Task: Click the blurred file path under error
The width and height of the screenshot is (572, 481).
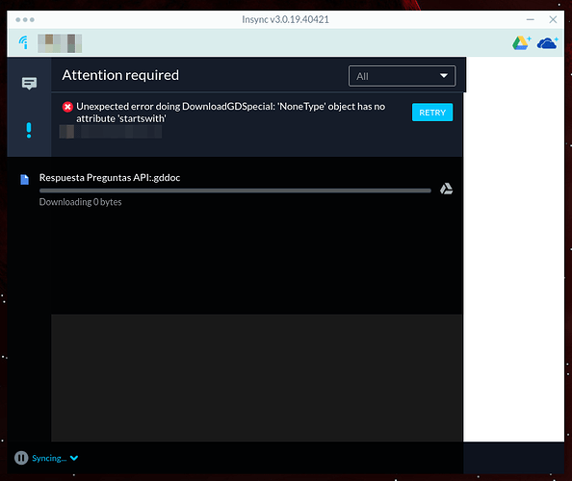Action: click(x=110, y=132)
